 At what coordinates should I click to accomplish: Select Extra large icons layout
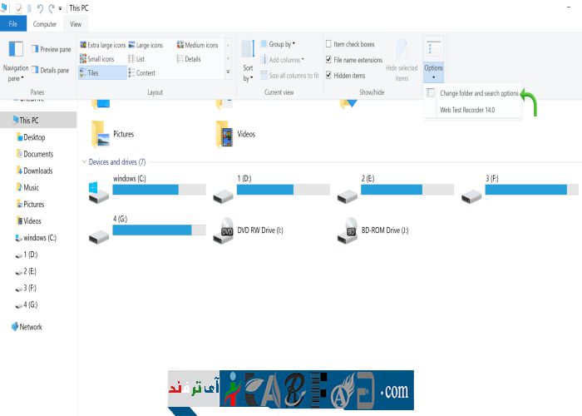(x=83, y=45)
